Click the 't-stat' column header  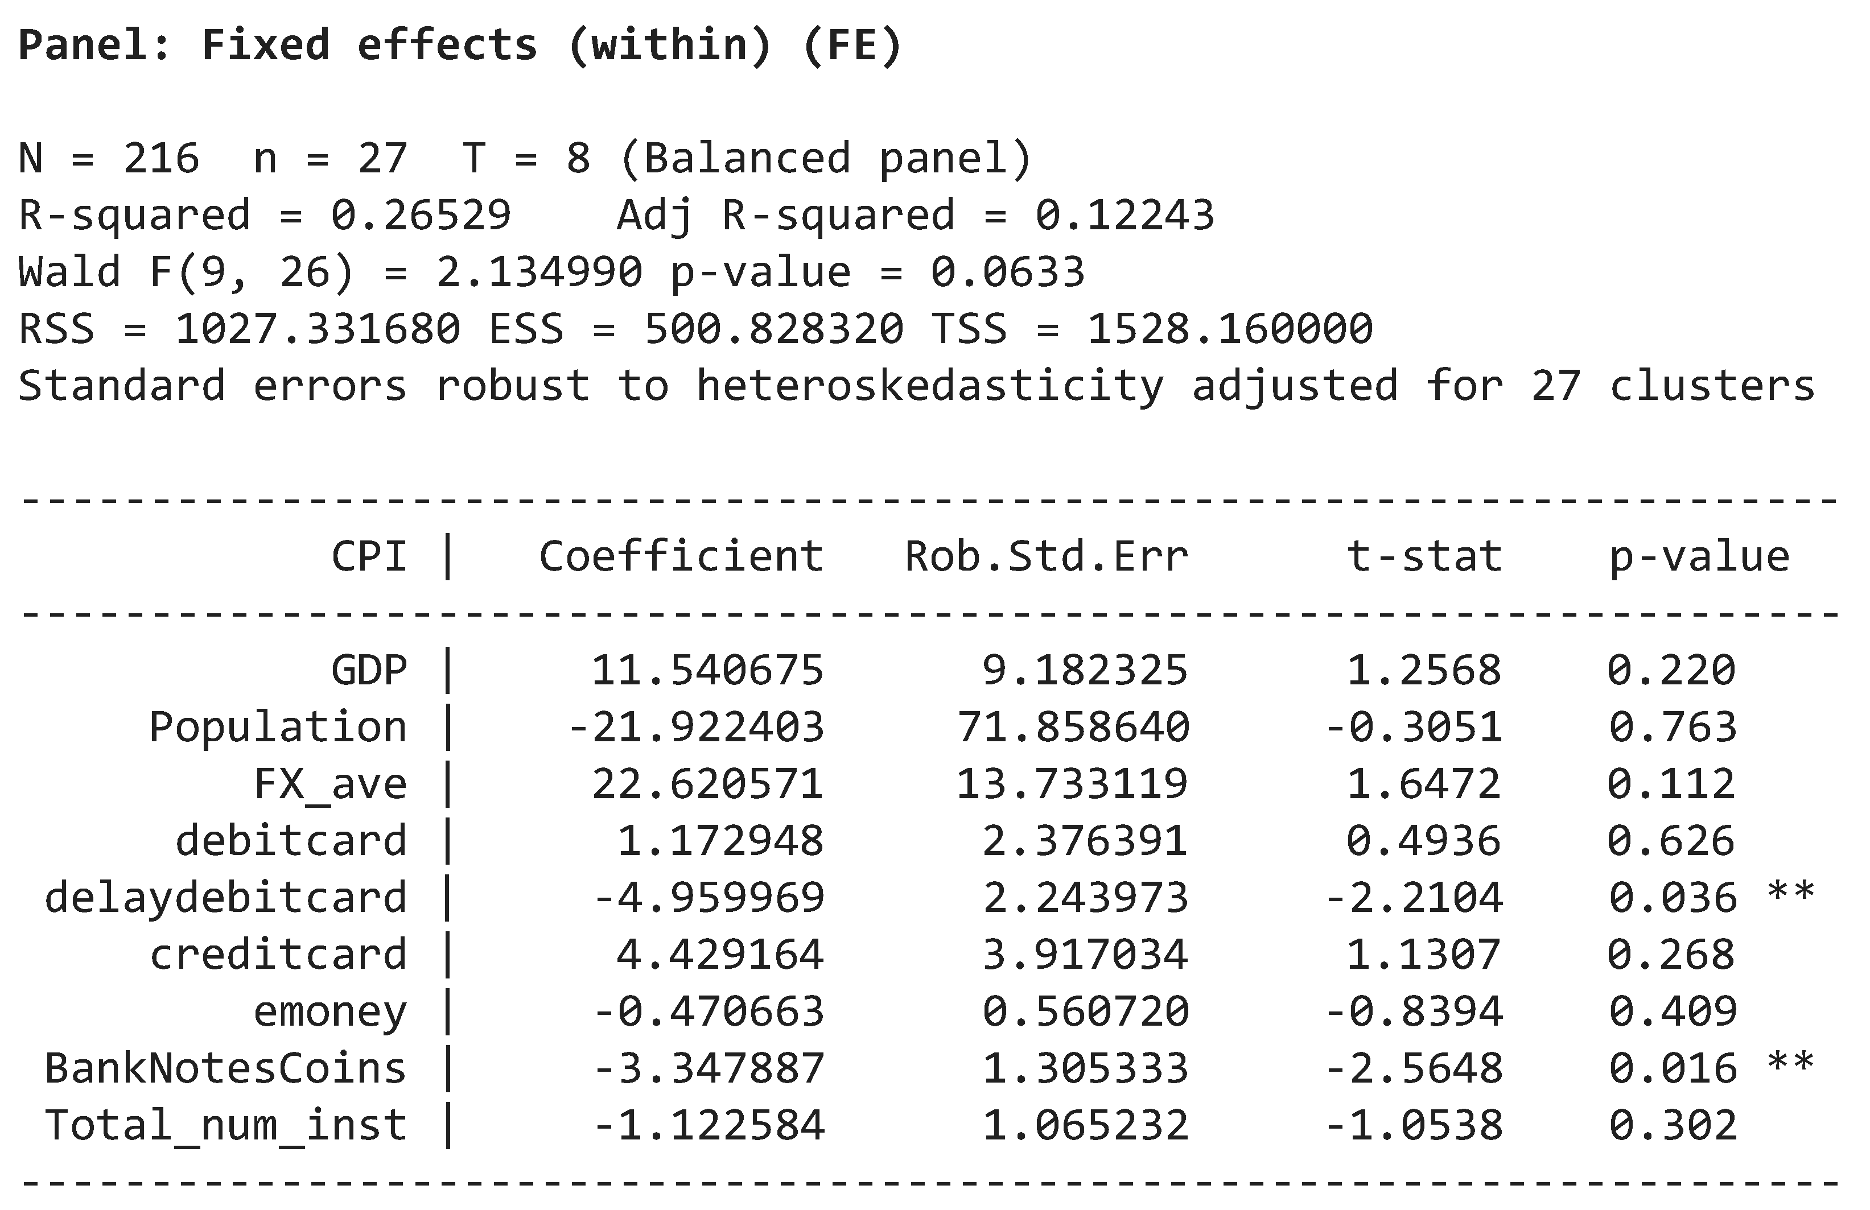(1424, 557)
